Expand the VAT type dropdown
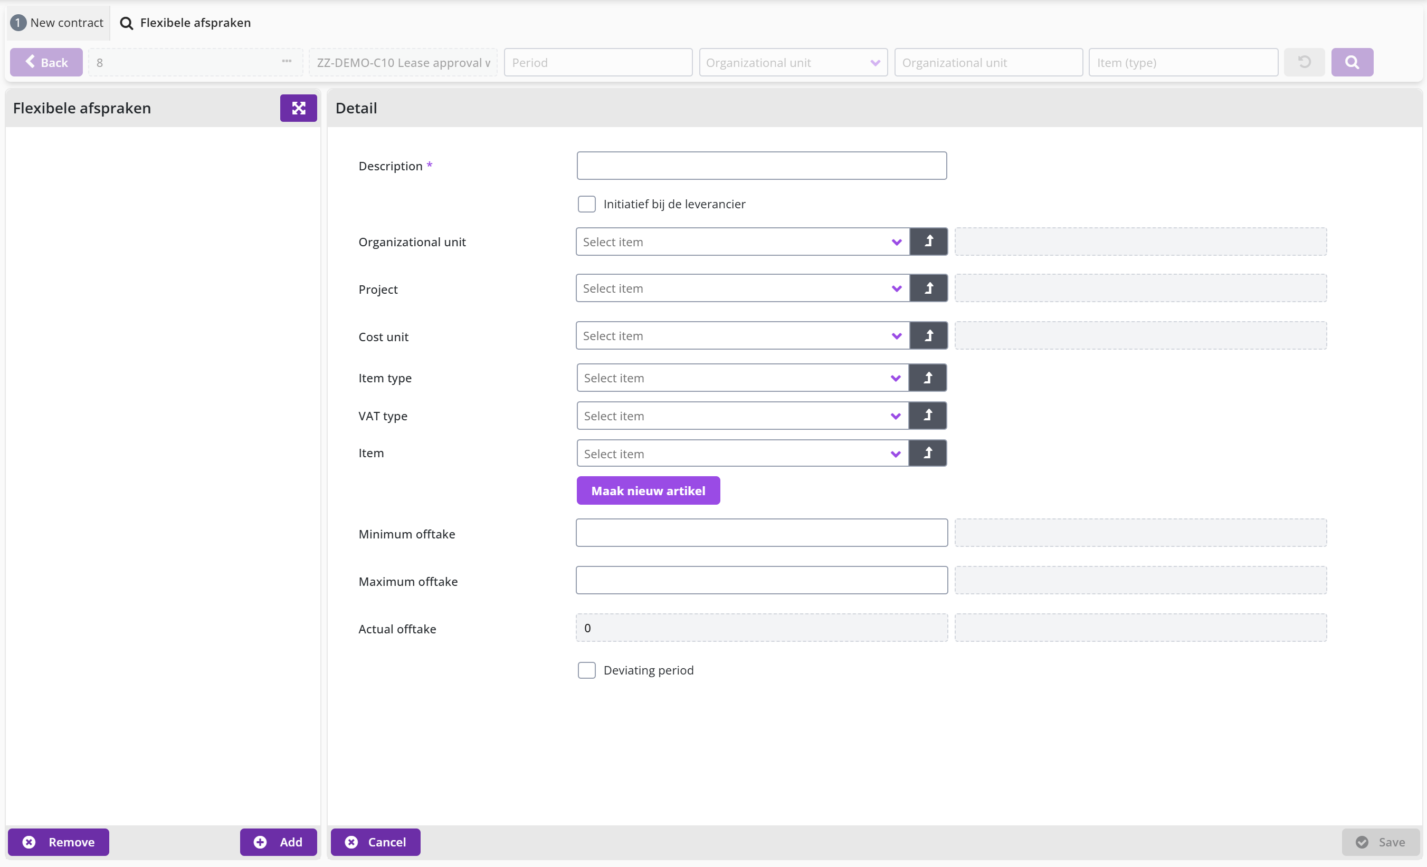Image resolution: width=1427 pixels, height=867 pixels. [x=743, y=416]
